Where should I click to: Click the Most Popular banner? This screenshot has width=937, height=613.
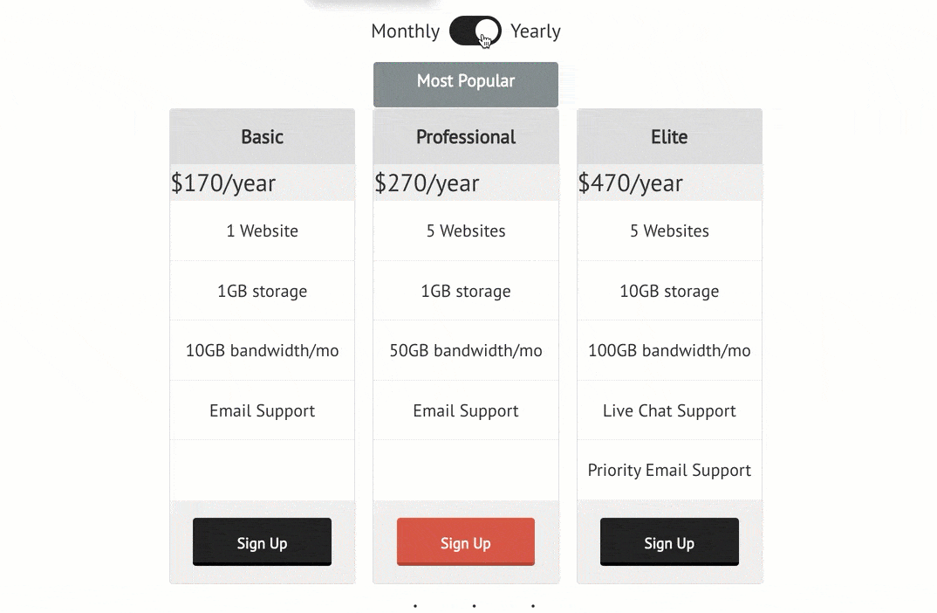[x=466, y=85]
